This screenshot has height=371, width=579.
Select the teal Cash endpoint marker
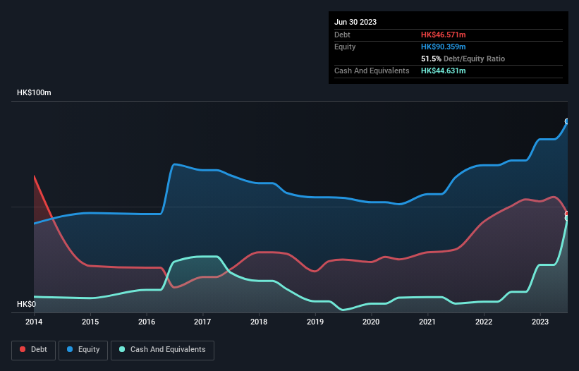567,218
